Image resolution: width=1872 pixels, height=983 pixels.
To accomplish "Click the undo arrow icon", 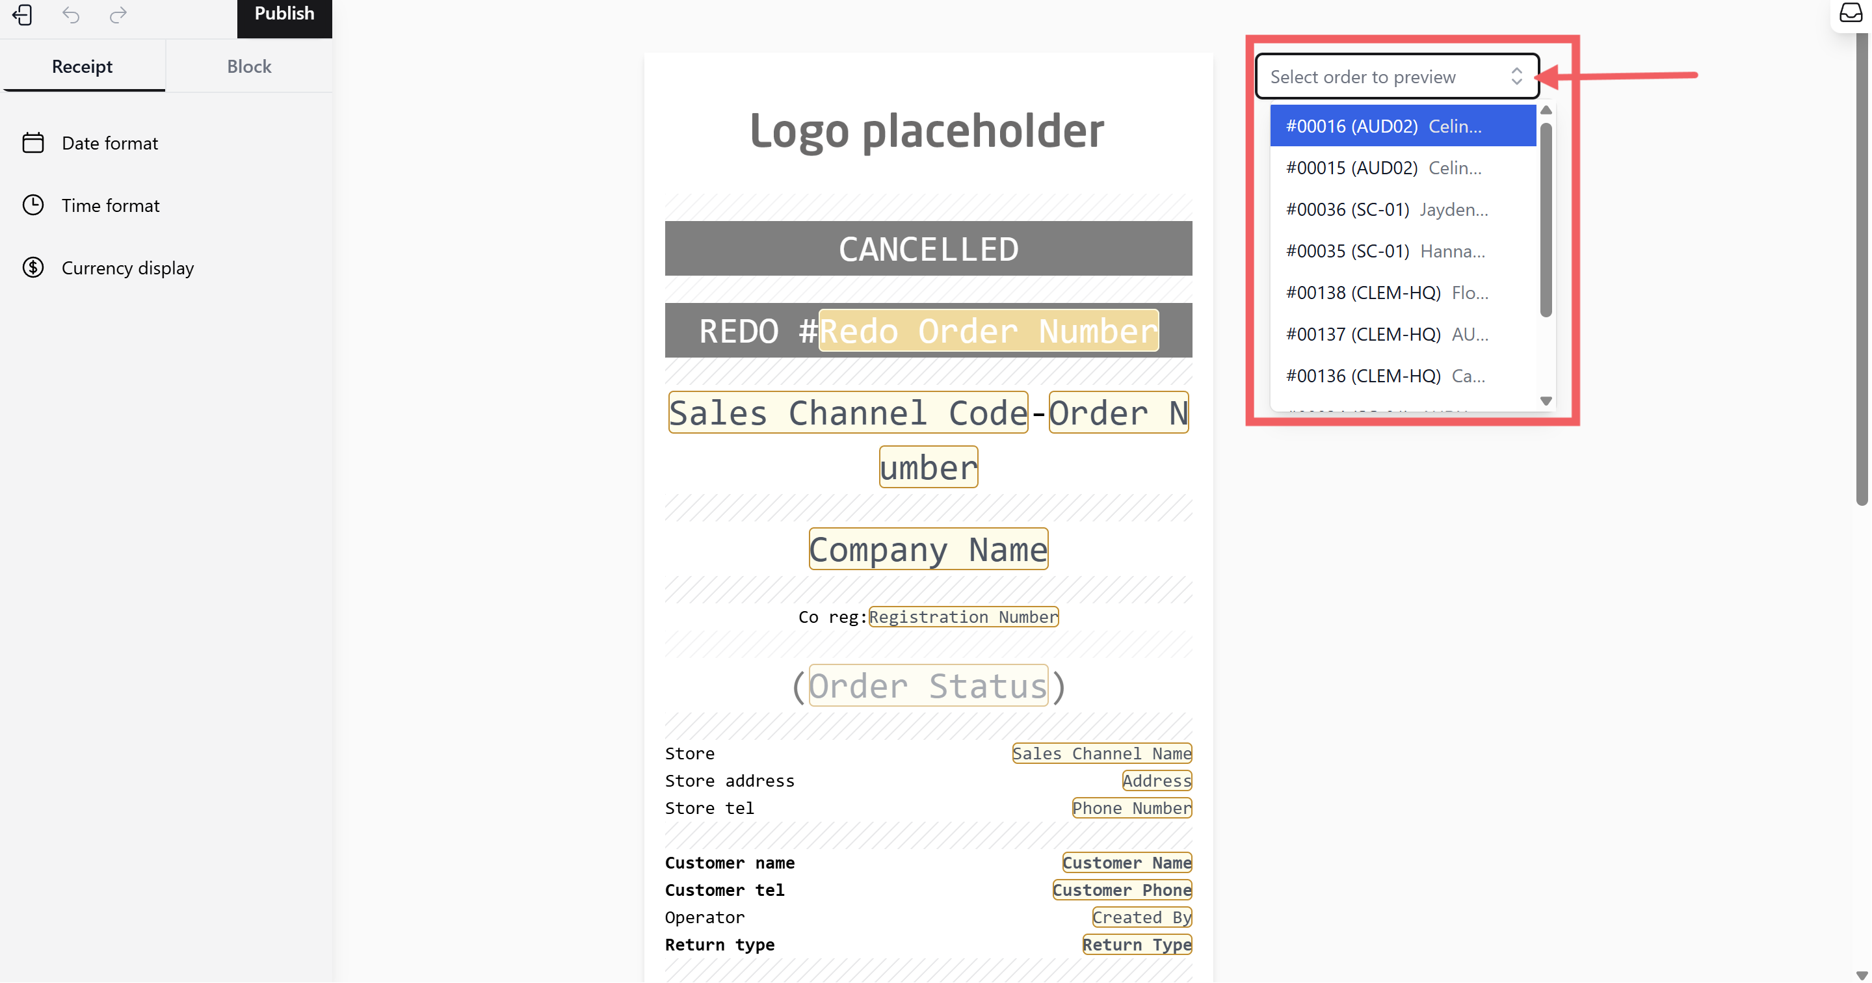I will coord(70,15).
